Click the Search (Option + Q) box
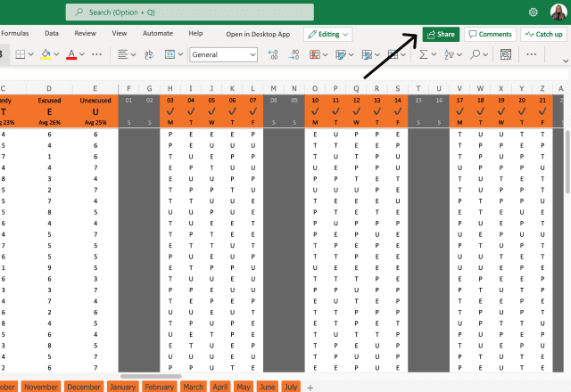 190,12
